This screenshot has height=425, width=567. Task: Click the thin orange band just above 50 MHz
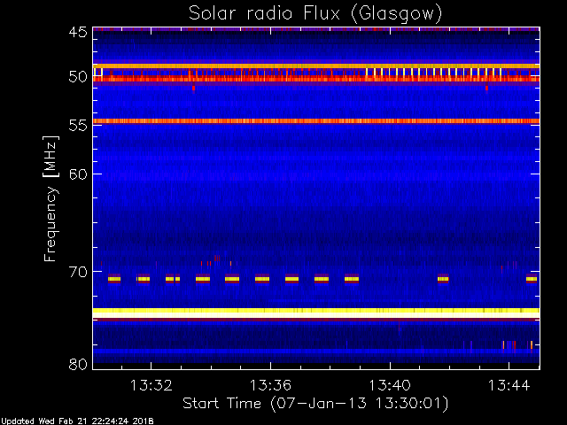(316, 66)
